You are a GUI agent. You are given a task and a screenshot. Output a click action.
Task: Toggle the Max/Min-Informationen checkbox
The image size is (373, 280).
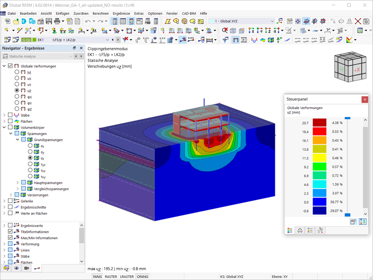(10, 238)
